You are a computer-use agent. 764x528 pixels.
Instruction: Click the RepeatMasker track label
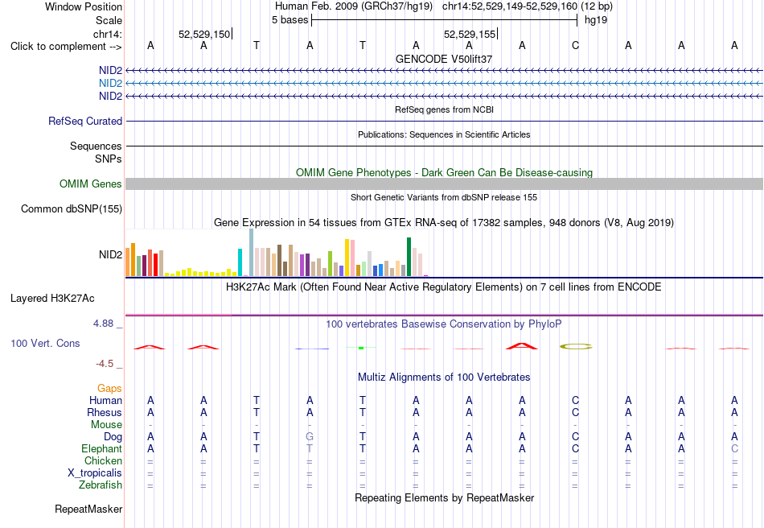[88, 509]
